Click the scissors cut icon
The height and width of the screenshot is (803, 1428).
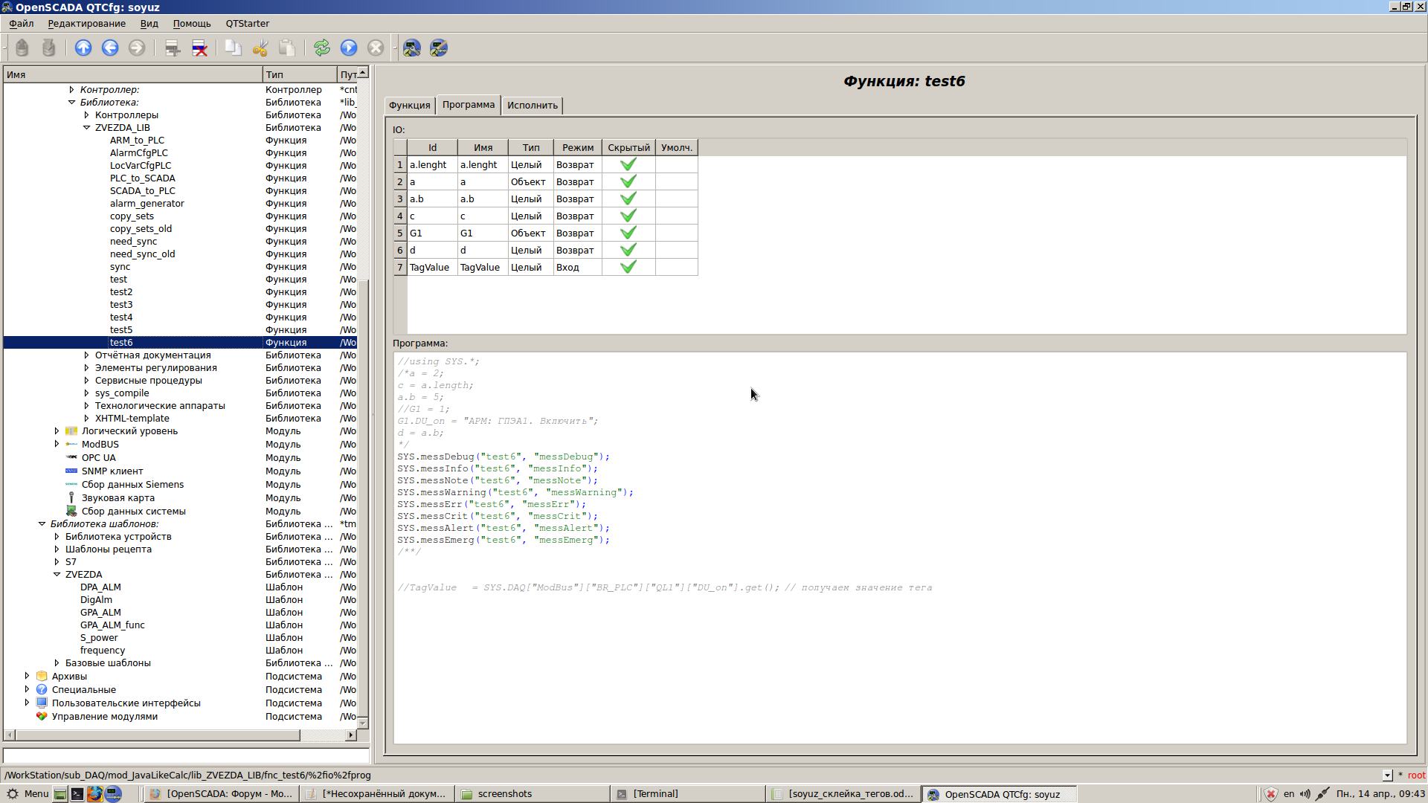pyautogui.click(x=260, y=48)
